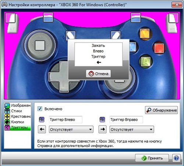Image resolution: width=184 pixels, height=166 pixels.
Task: Click the Изображение picture icon
Action: [x=7, y=106]
